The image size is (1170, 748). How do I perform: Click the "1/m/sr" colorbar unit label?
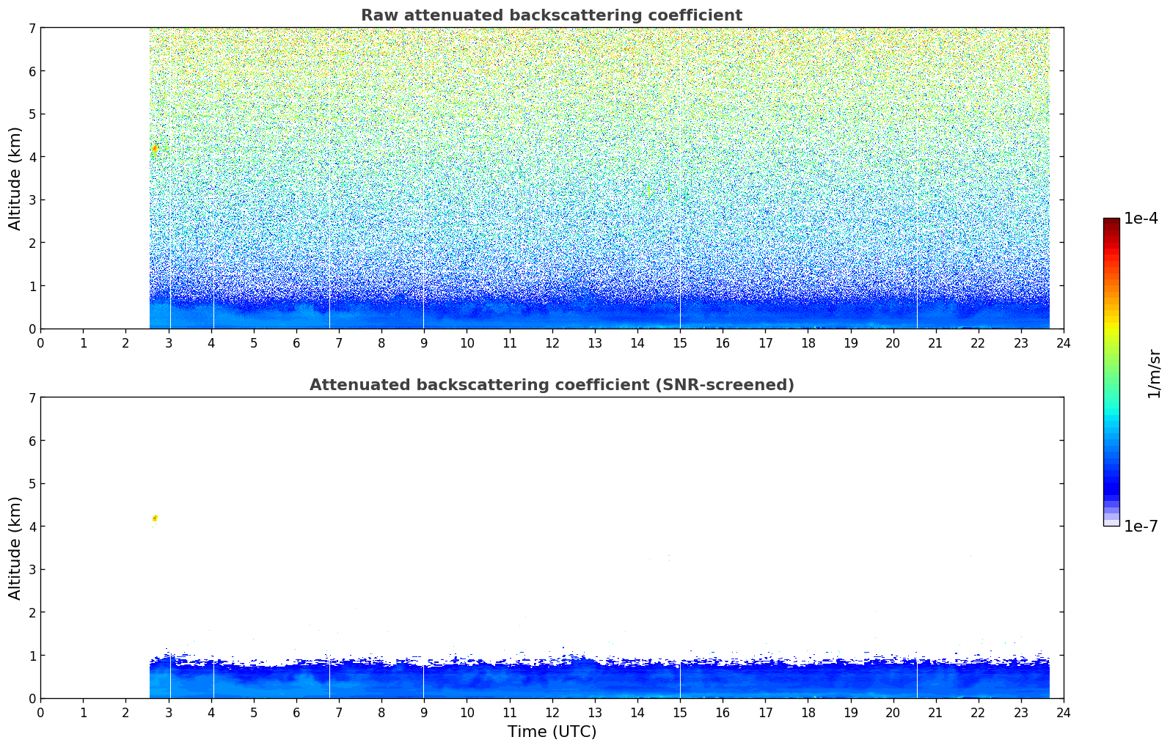click(x=1154, y=373)
